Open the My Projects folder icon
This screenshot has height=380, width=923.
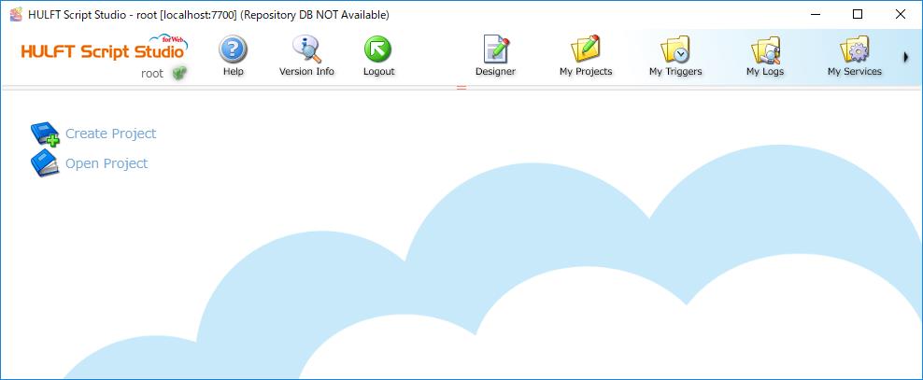[x=586, y=49]
